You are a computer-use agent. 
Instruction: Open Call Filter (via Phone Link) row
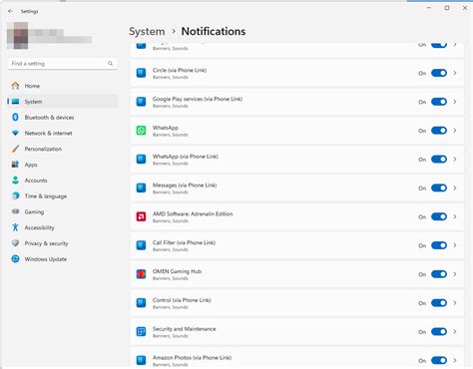pyautogui.click(x=296, y=245)
